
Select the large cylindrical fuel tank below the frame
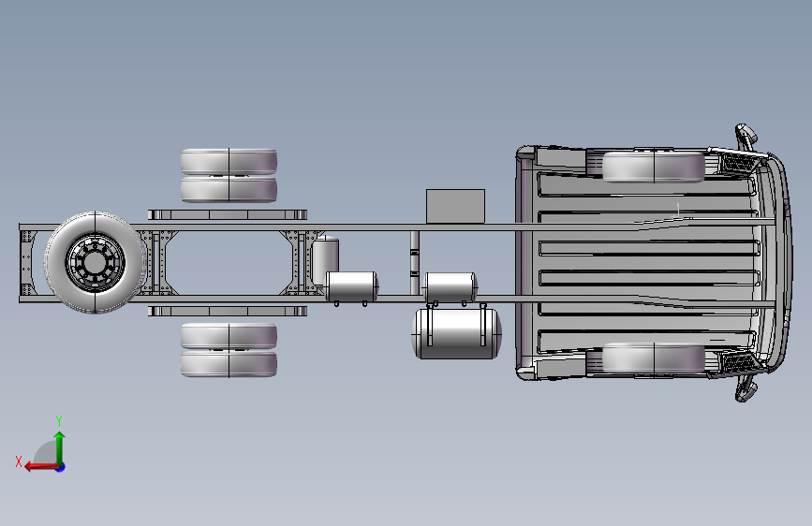pos(456,334)
